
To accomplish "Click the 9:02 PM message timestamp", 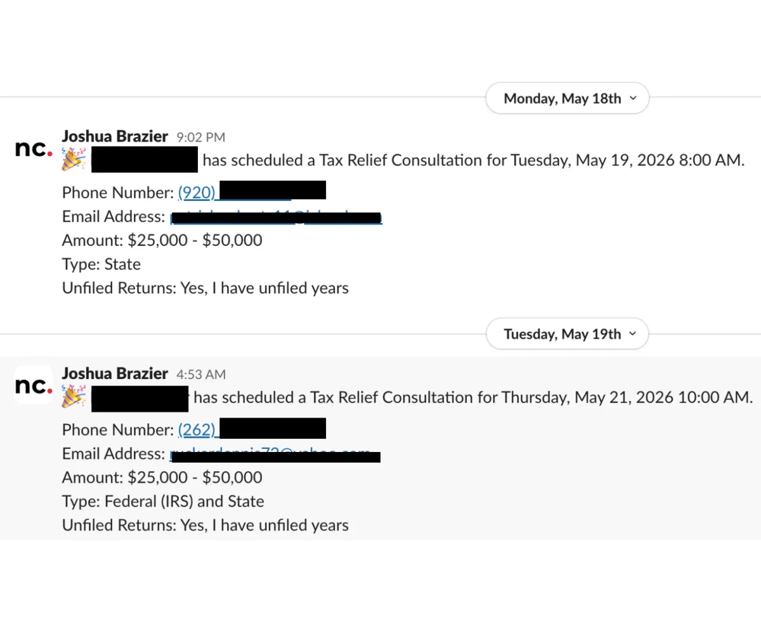I will [200, 138].
